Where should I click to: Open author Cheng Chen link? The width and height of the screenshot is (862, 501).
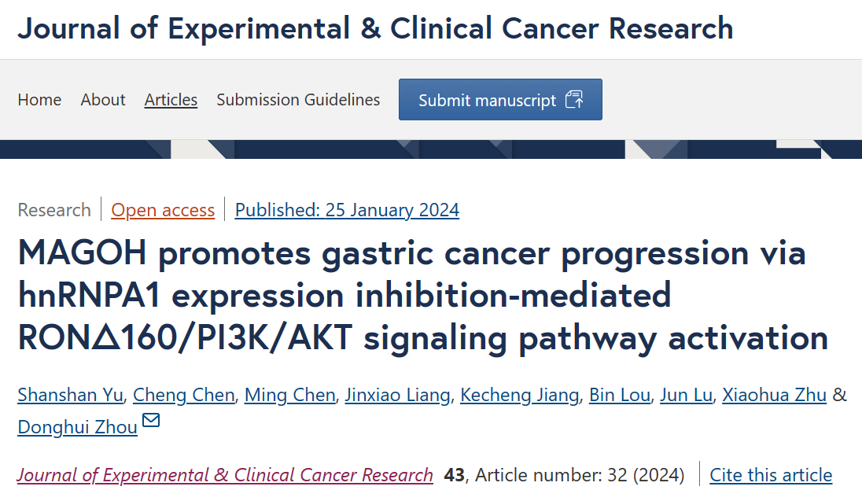click(183, 395)
